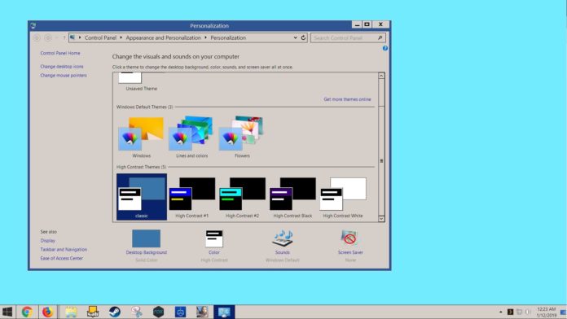Click the Screen Saver text link
The height and width of the screenshot is (319, 567).
(350, 252)
